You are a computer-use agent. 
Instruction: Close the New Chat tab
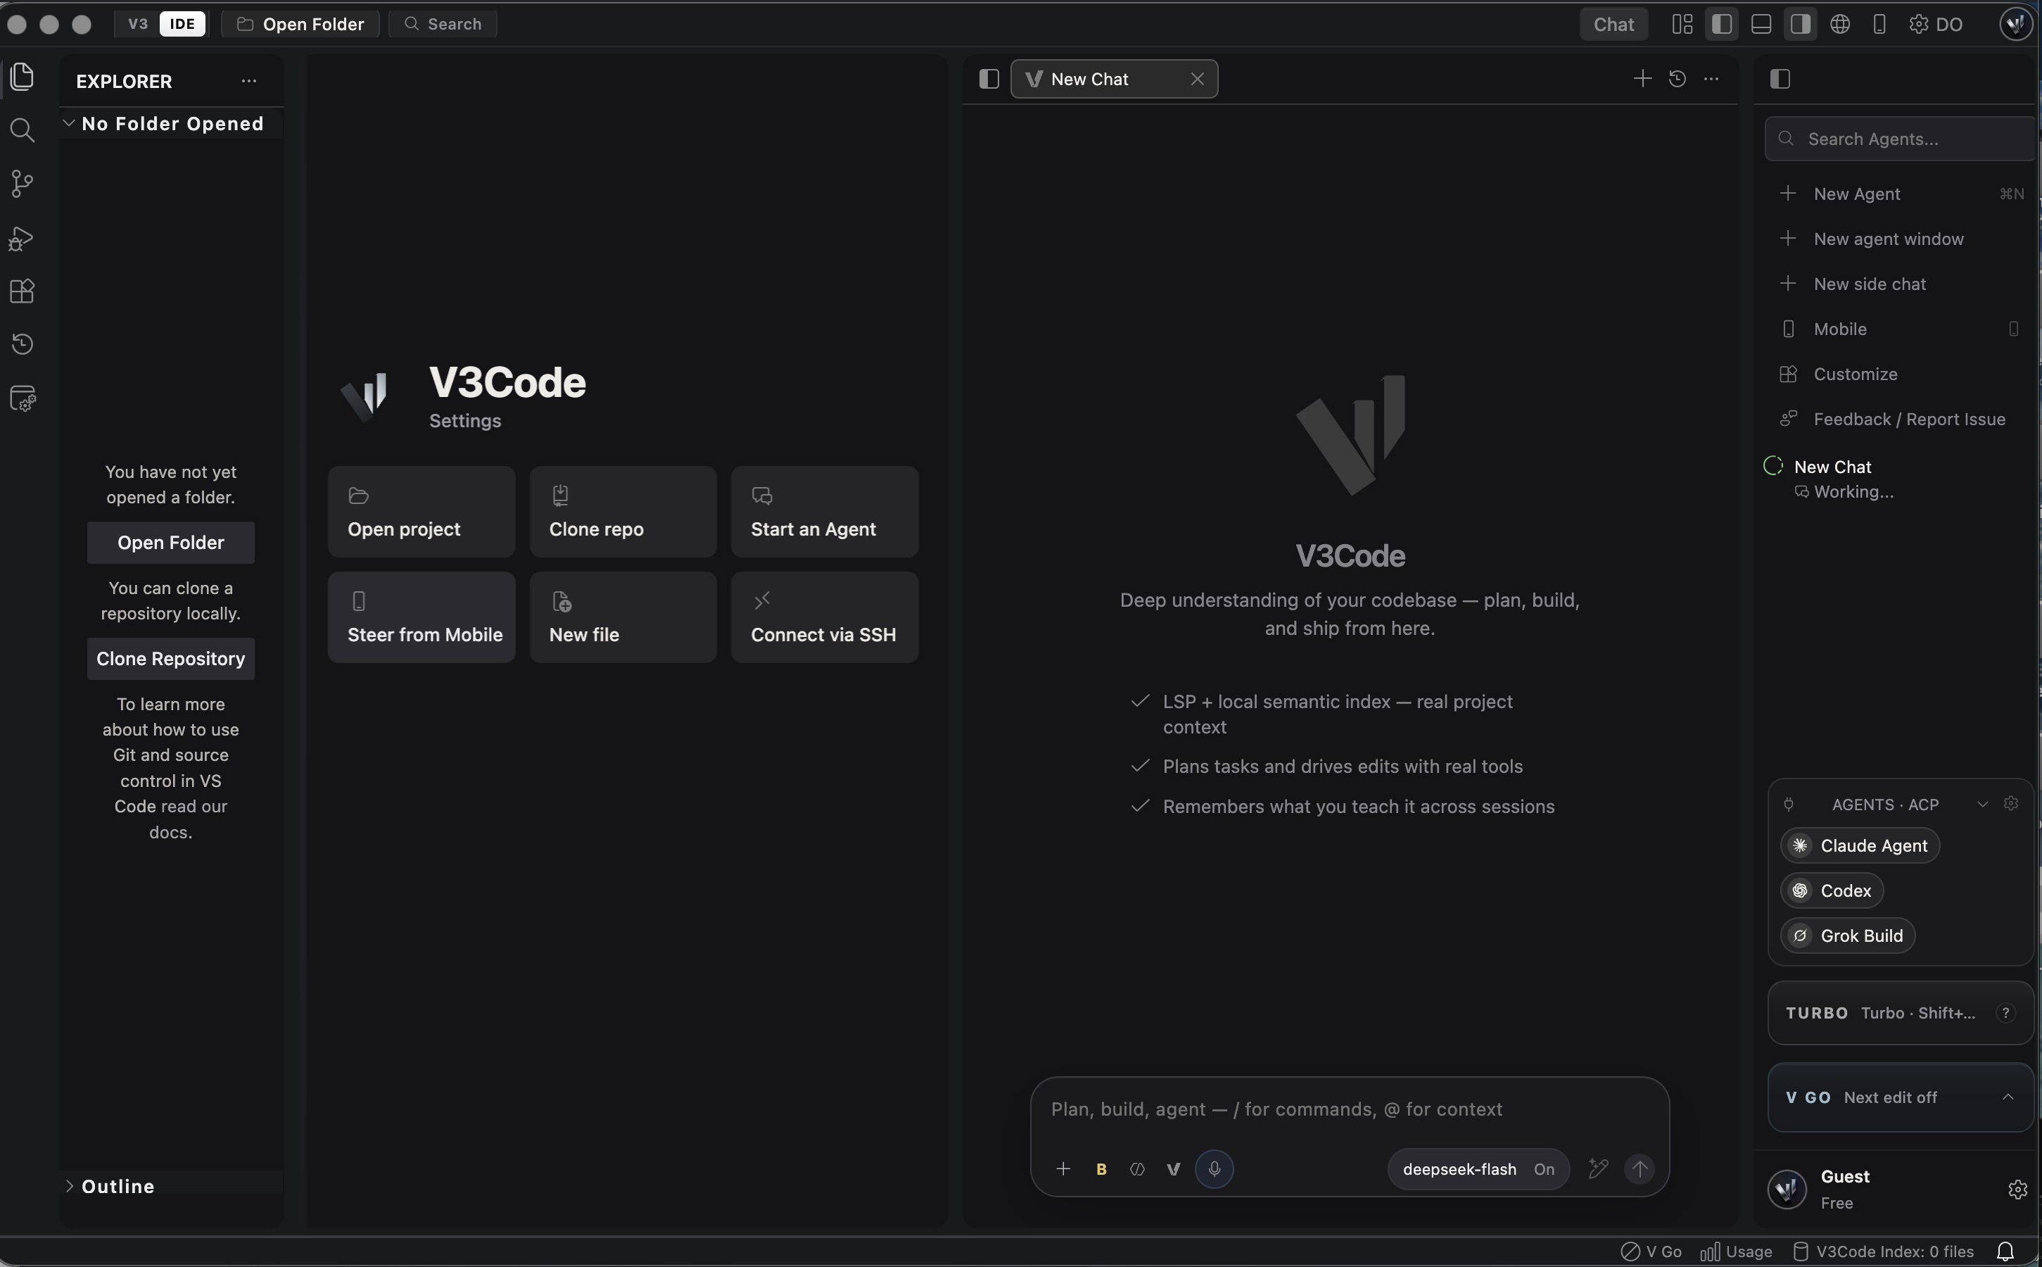click(1198, 79)
